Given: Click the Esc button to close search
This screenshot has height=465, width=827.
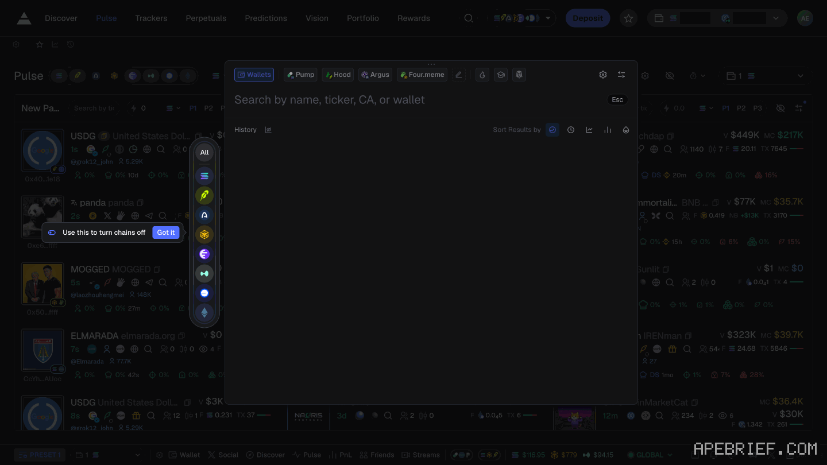Looking at the screenshot, I should [x=617, y=100].
